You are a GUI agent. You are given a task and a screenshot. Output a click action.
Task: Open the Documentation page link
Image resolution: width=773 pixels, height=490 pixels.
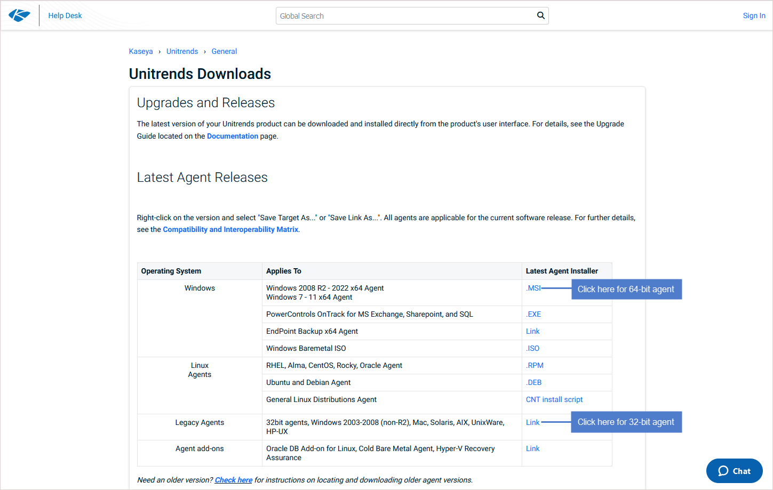click(233, 136)
